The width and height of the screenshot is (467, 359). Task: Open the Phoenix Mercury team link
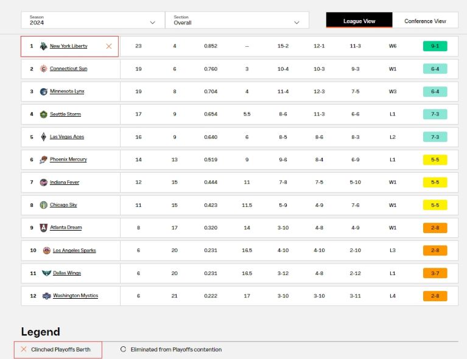click(69, 159)
